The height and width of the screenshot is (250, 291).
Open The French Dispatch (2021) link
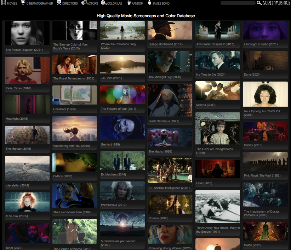point(24,50)
